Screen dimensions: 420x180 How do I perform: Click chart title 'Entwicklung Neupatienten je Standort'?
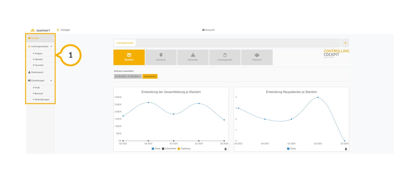click(x=291, y=92)
